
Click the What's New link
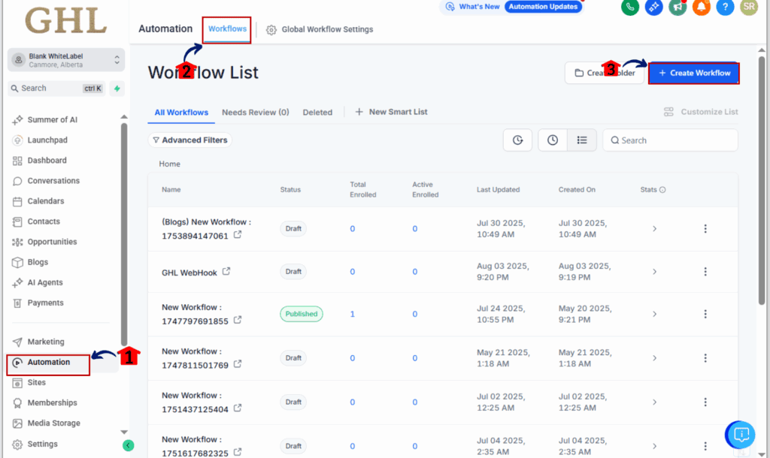(x=473, y=7)
